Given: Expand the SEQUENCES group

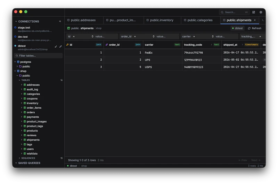Looking at the screenshot, I should (19, 158).
